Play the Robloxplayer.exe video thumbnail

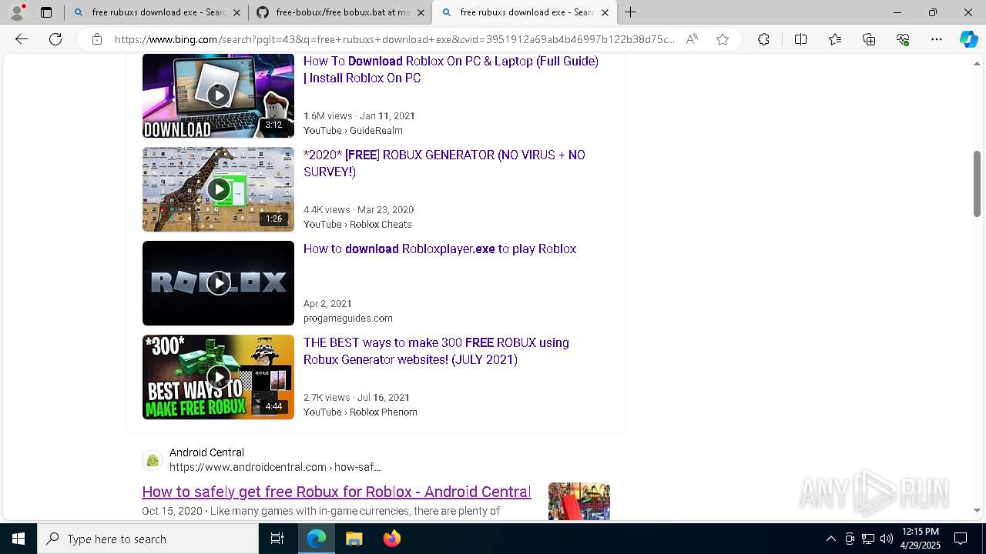tap(218, 283)
